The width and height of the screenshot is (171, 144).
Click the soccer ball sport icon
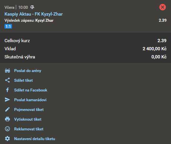(32, 7)
